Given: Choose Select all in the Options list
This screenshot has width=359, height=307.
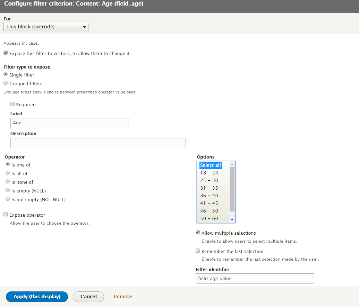Looking at the screenshot, I should click(210, 165).
